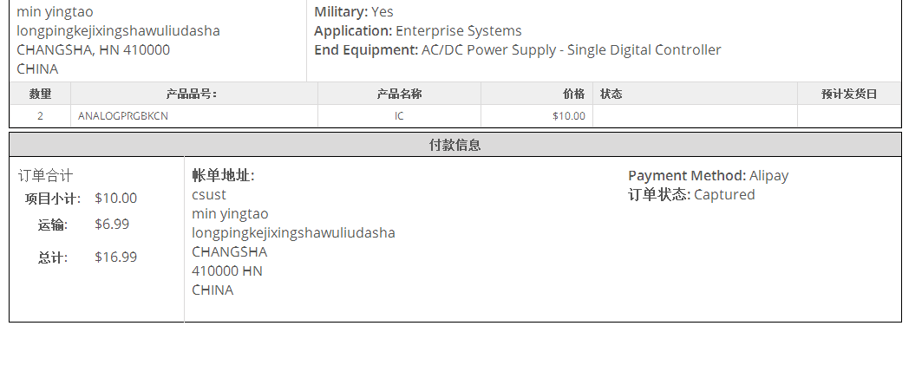Click the 项目小计 amount
This screenshot has width=922, height=365.
[x=115, y=199]
